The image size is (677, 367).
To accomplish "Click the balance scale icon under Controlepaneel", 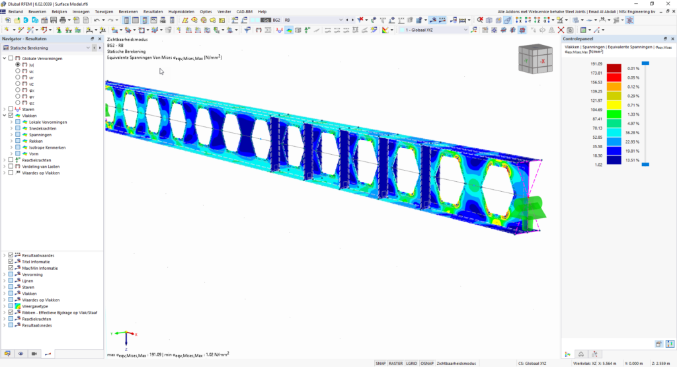I will coord(580,354).
